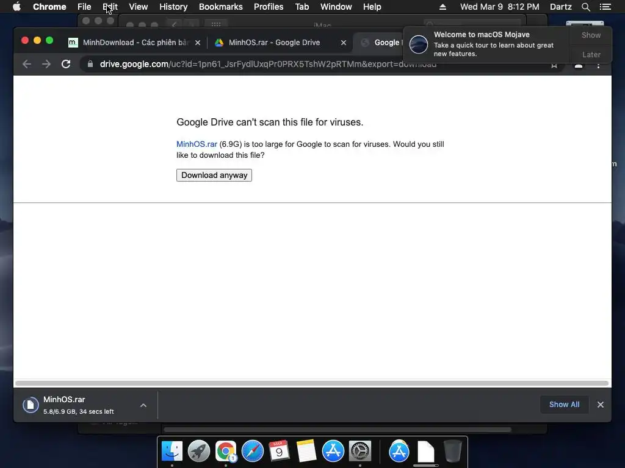Close the MinhOS.rar Google Drive tab
This screenshot has height=468, width=625.
pyautogui.click(x=344, y=43)
